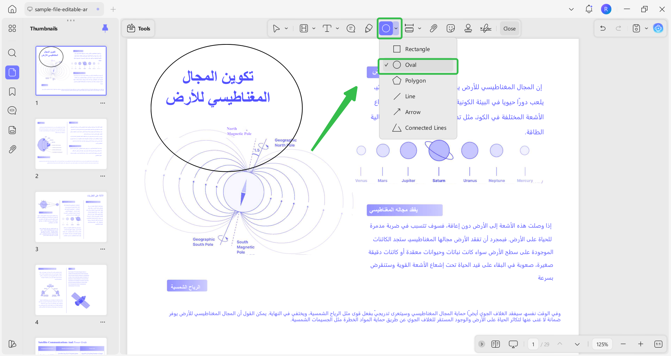Select the sticky note comment tool
The height and width of the screenshot is (356, 671).
[351, 29]
